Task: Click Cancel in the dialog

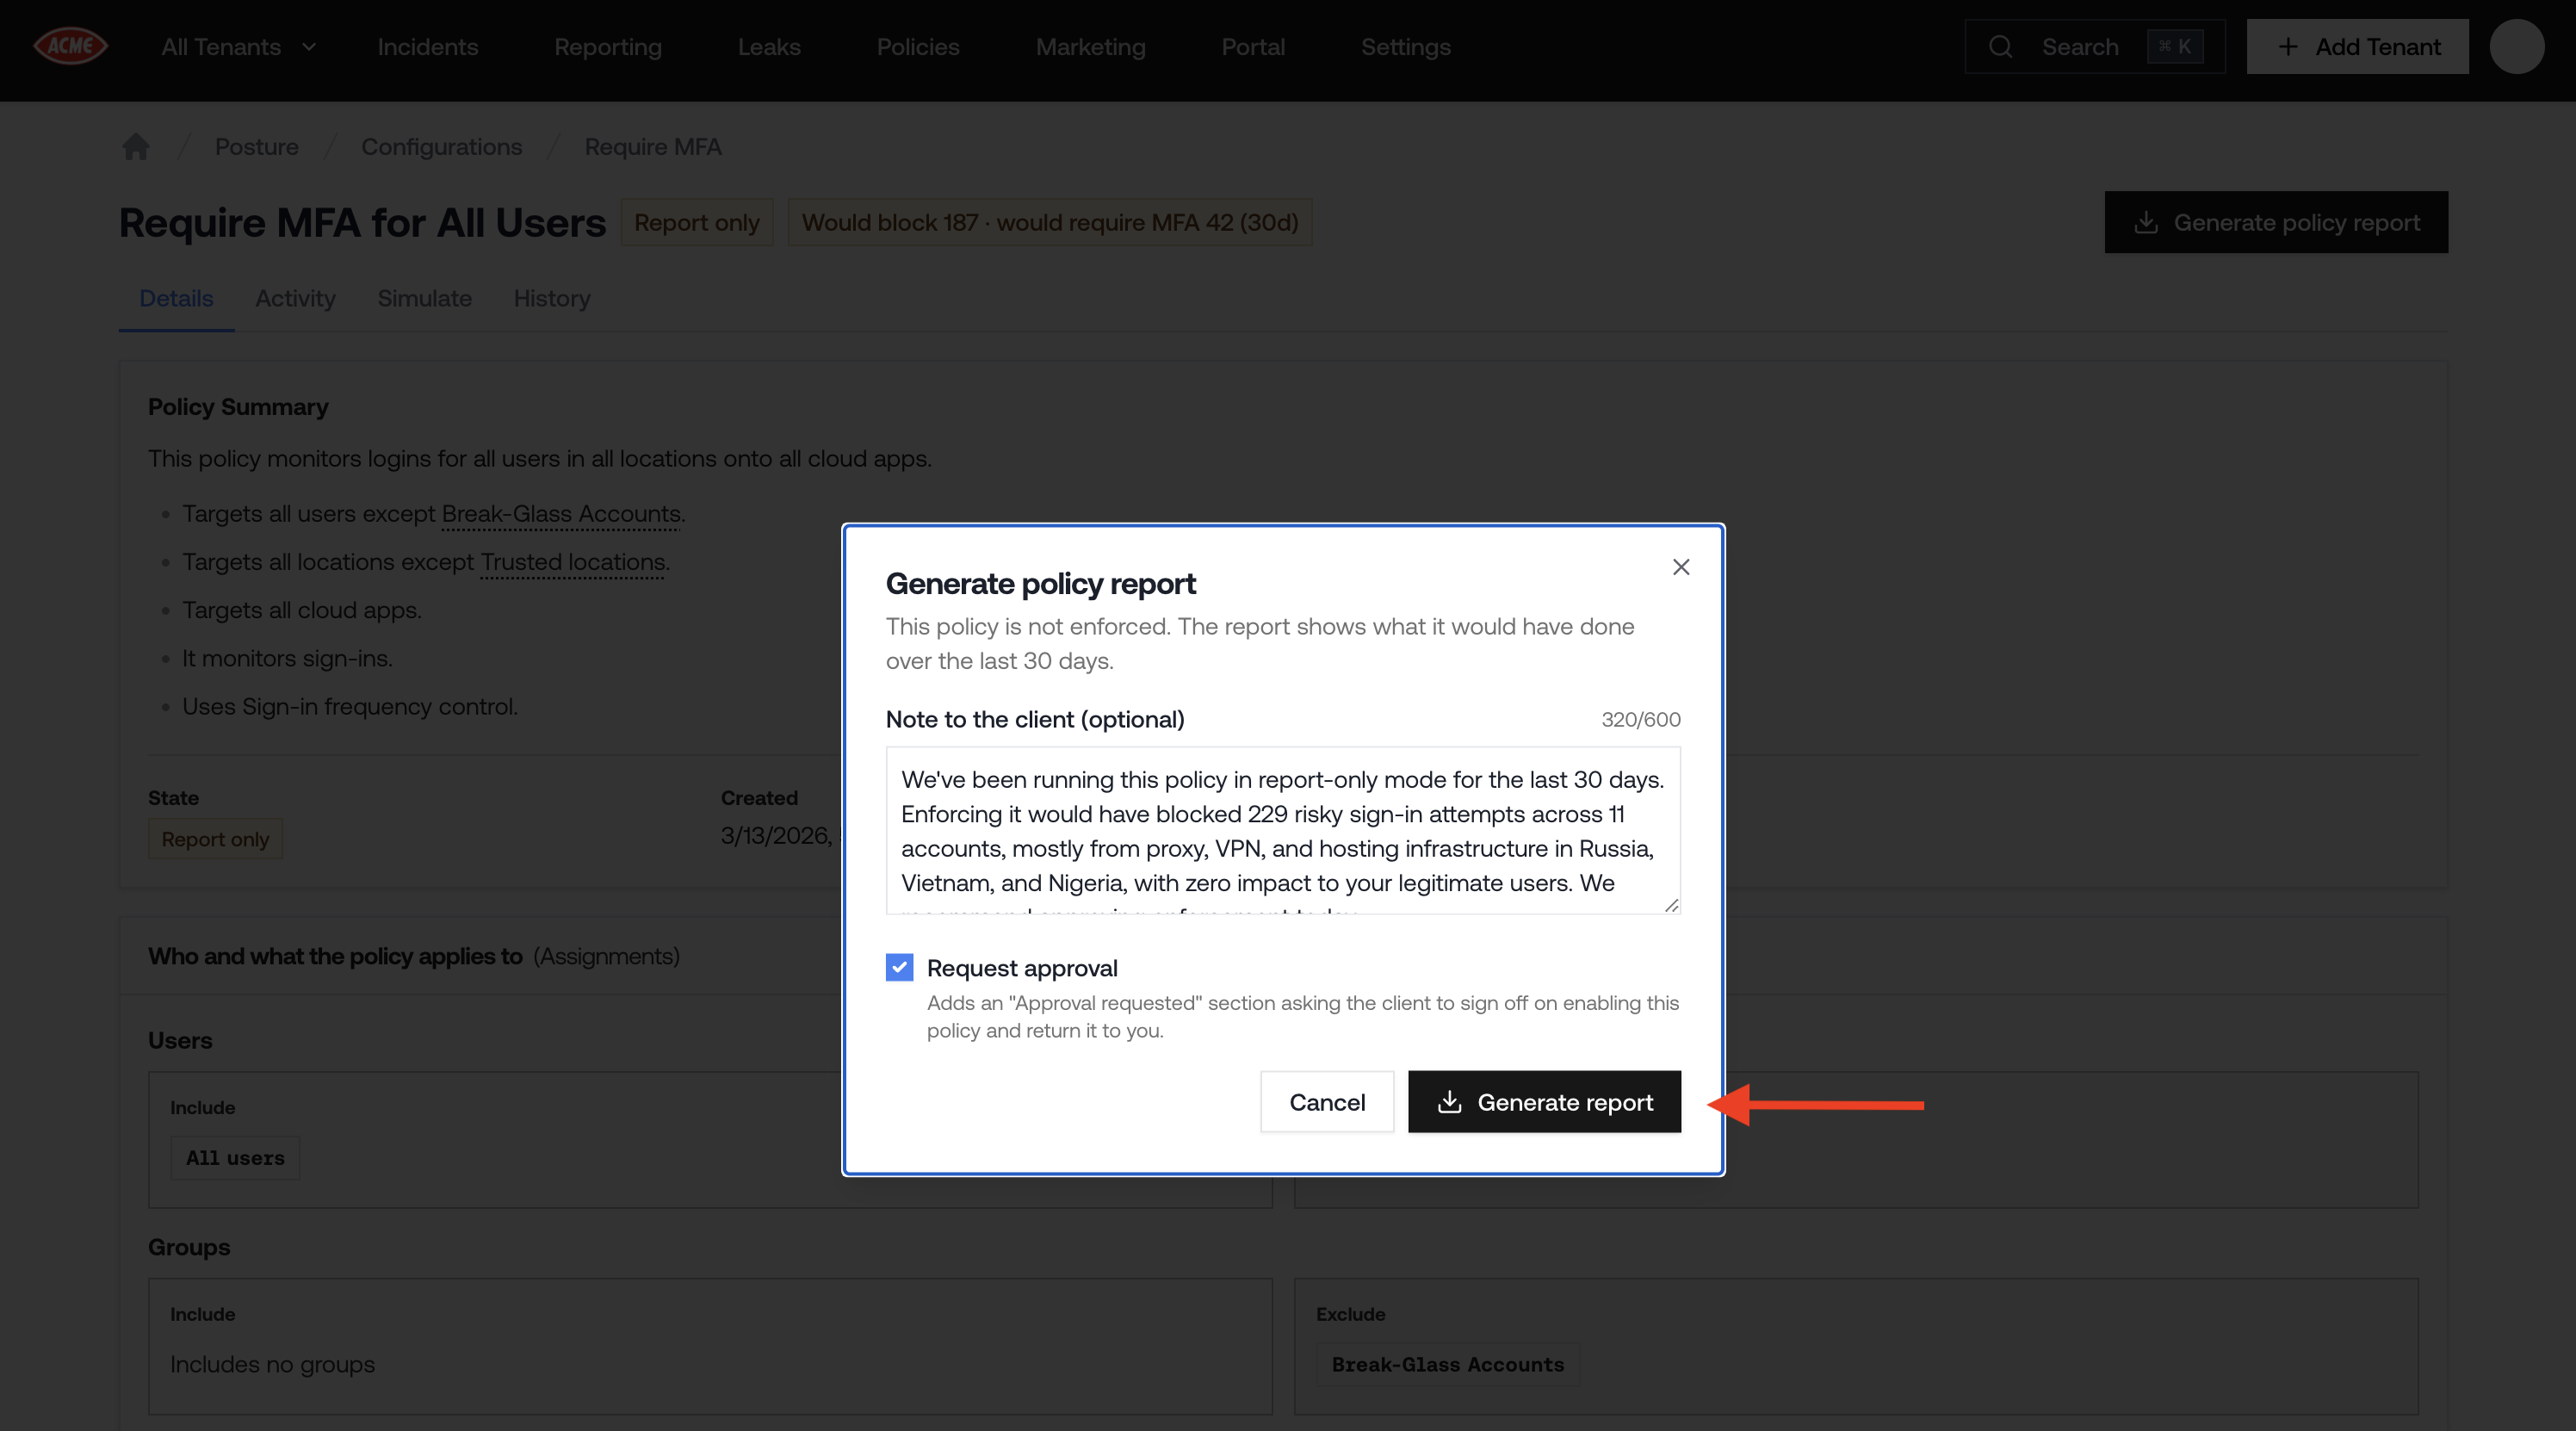Action: click(1327, 1102)
